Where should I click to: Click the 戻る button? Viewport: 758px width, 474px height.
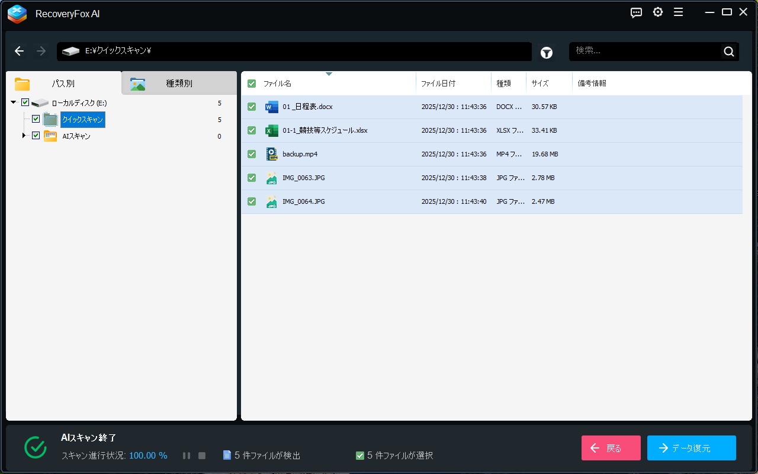pos(611,448)
